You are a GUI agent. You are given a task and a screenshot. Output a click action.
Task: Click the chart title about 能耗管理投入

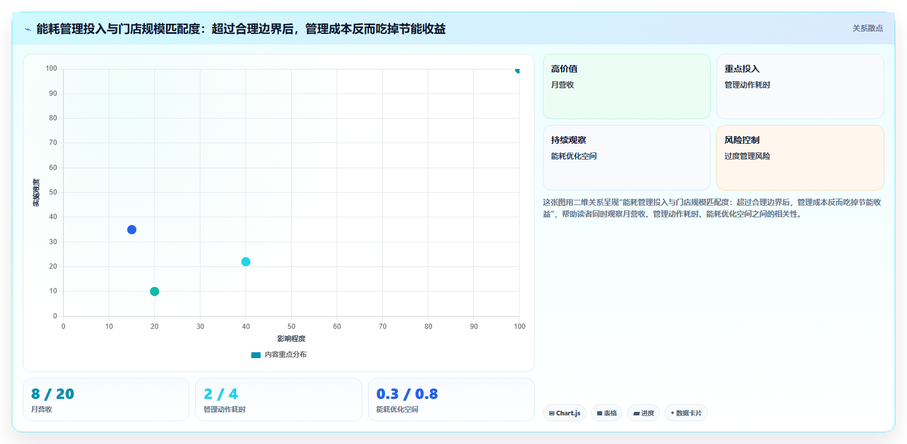(x=241, y=29)
